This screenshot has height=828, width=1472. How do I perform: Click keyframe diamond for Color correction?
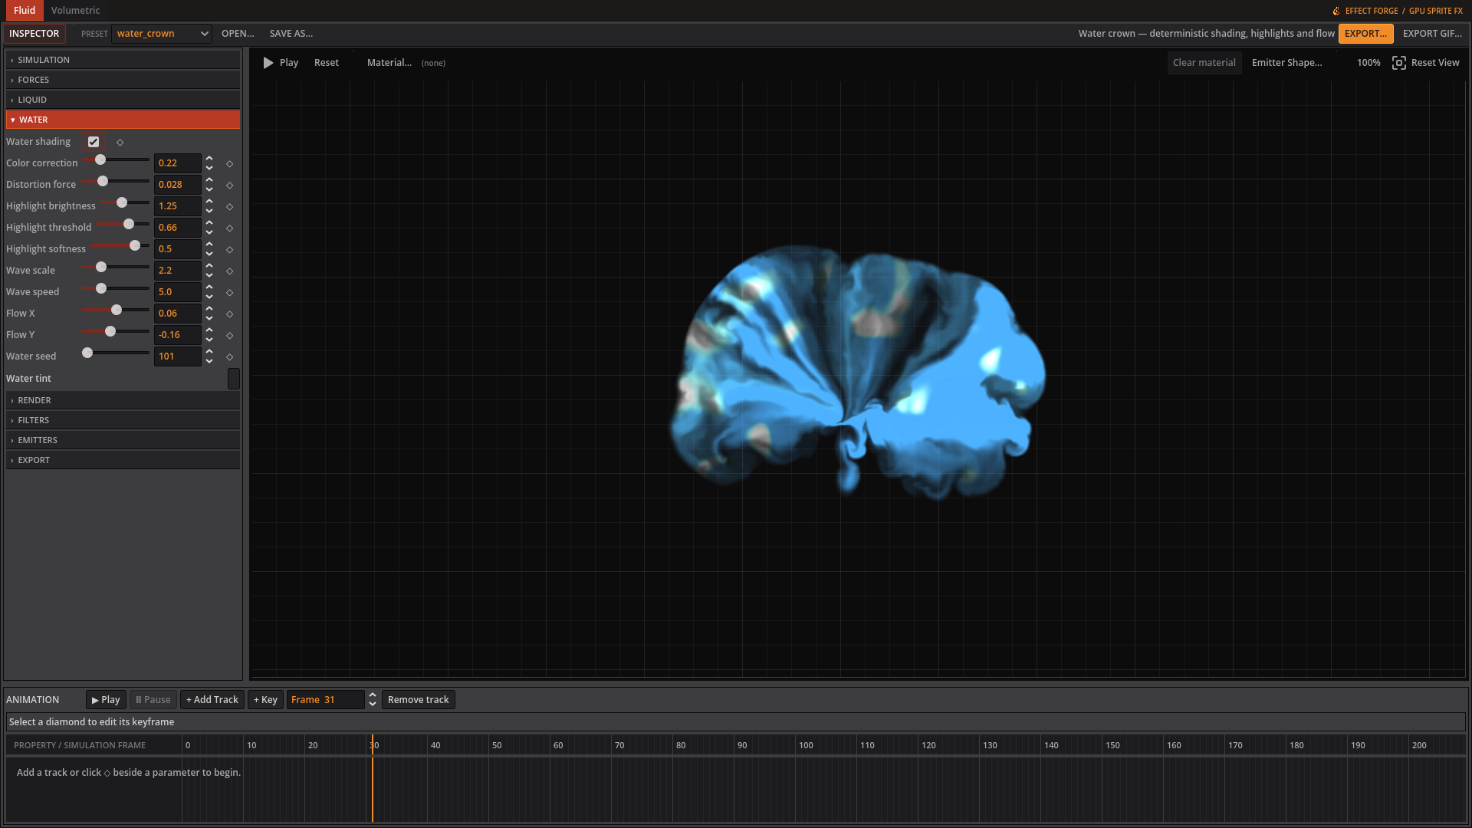coord(229,164)
